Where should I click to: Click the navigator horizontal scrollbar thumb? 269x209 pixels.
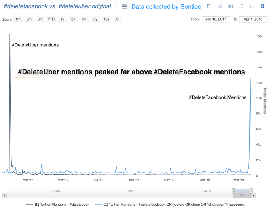[x=242, y=196]
